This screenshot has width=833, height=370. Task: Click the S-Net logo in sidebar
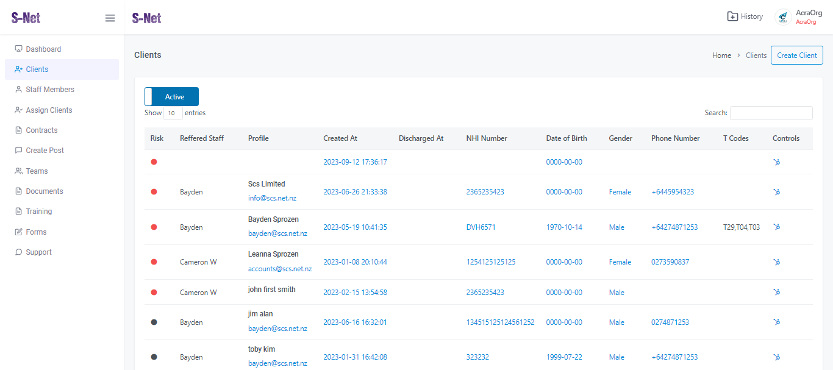[26, 18]
